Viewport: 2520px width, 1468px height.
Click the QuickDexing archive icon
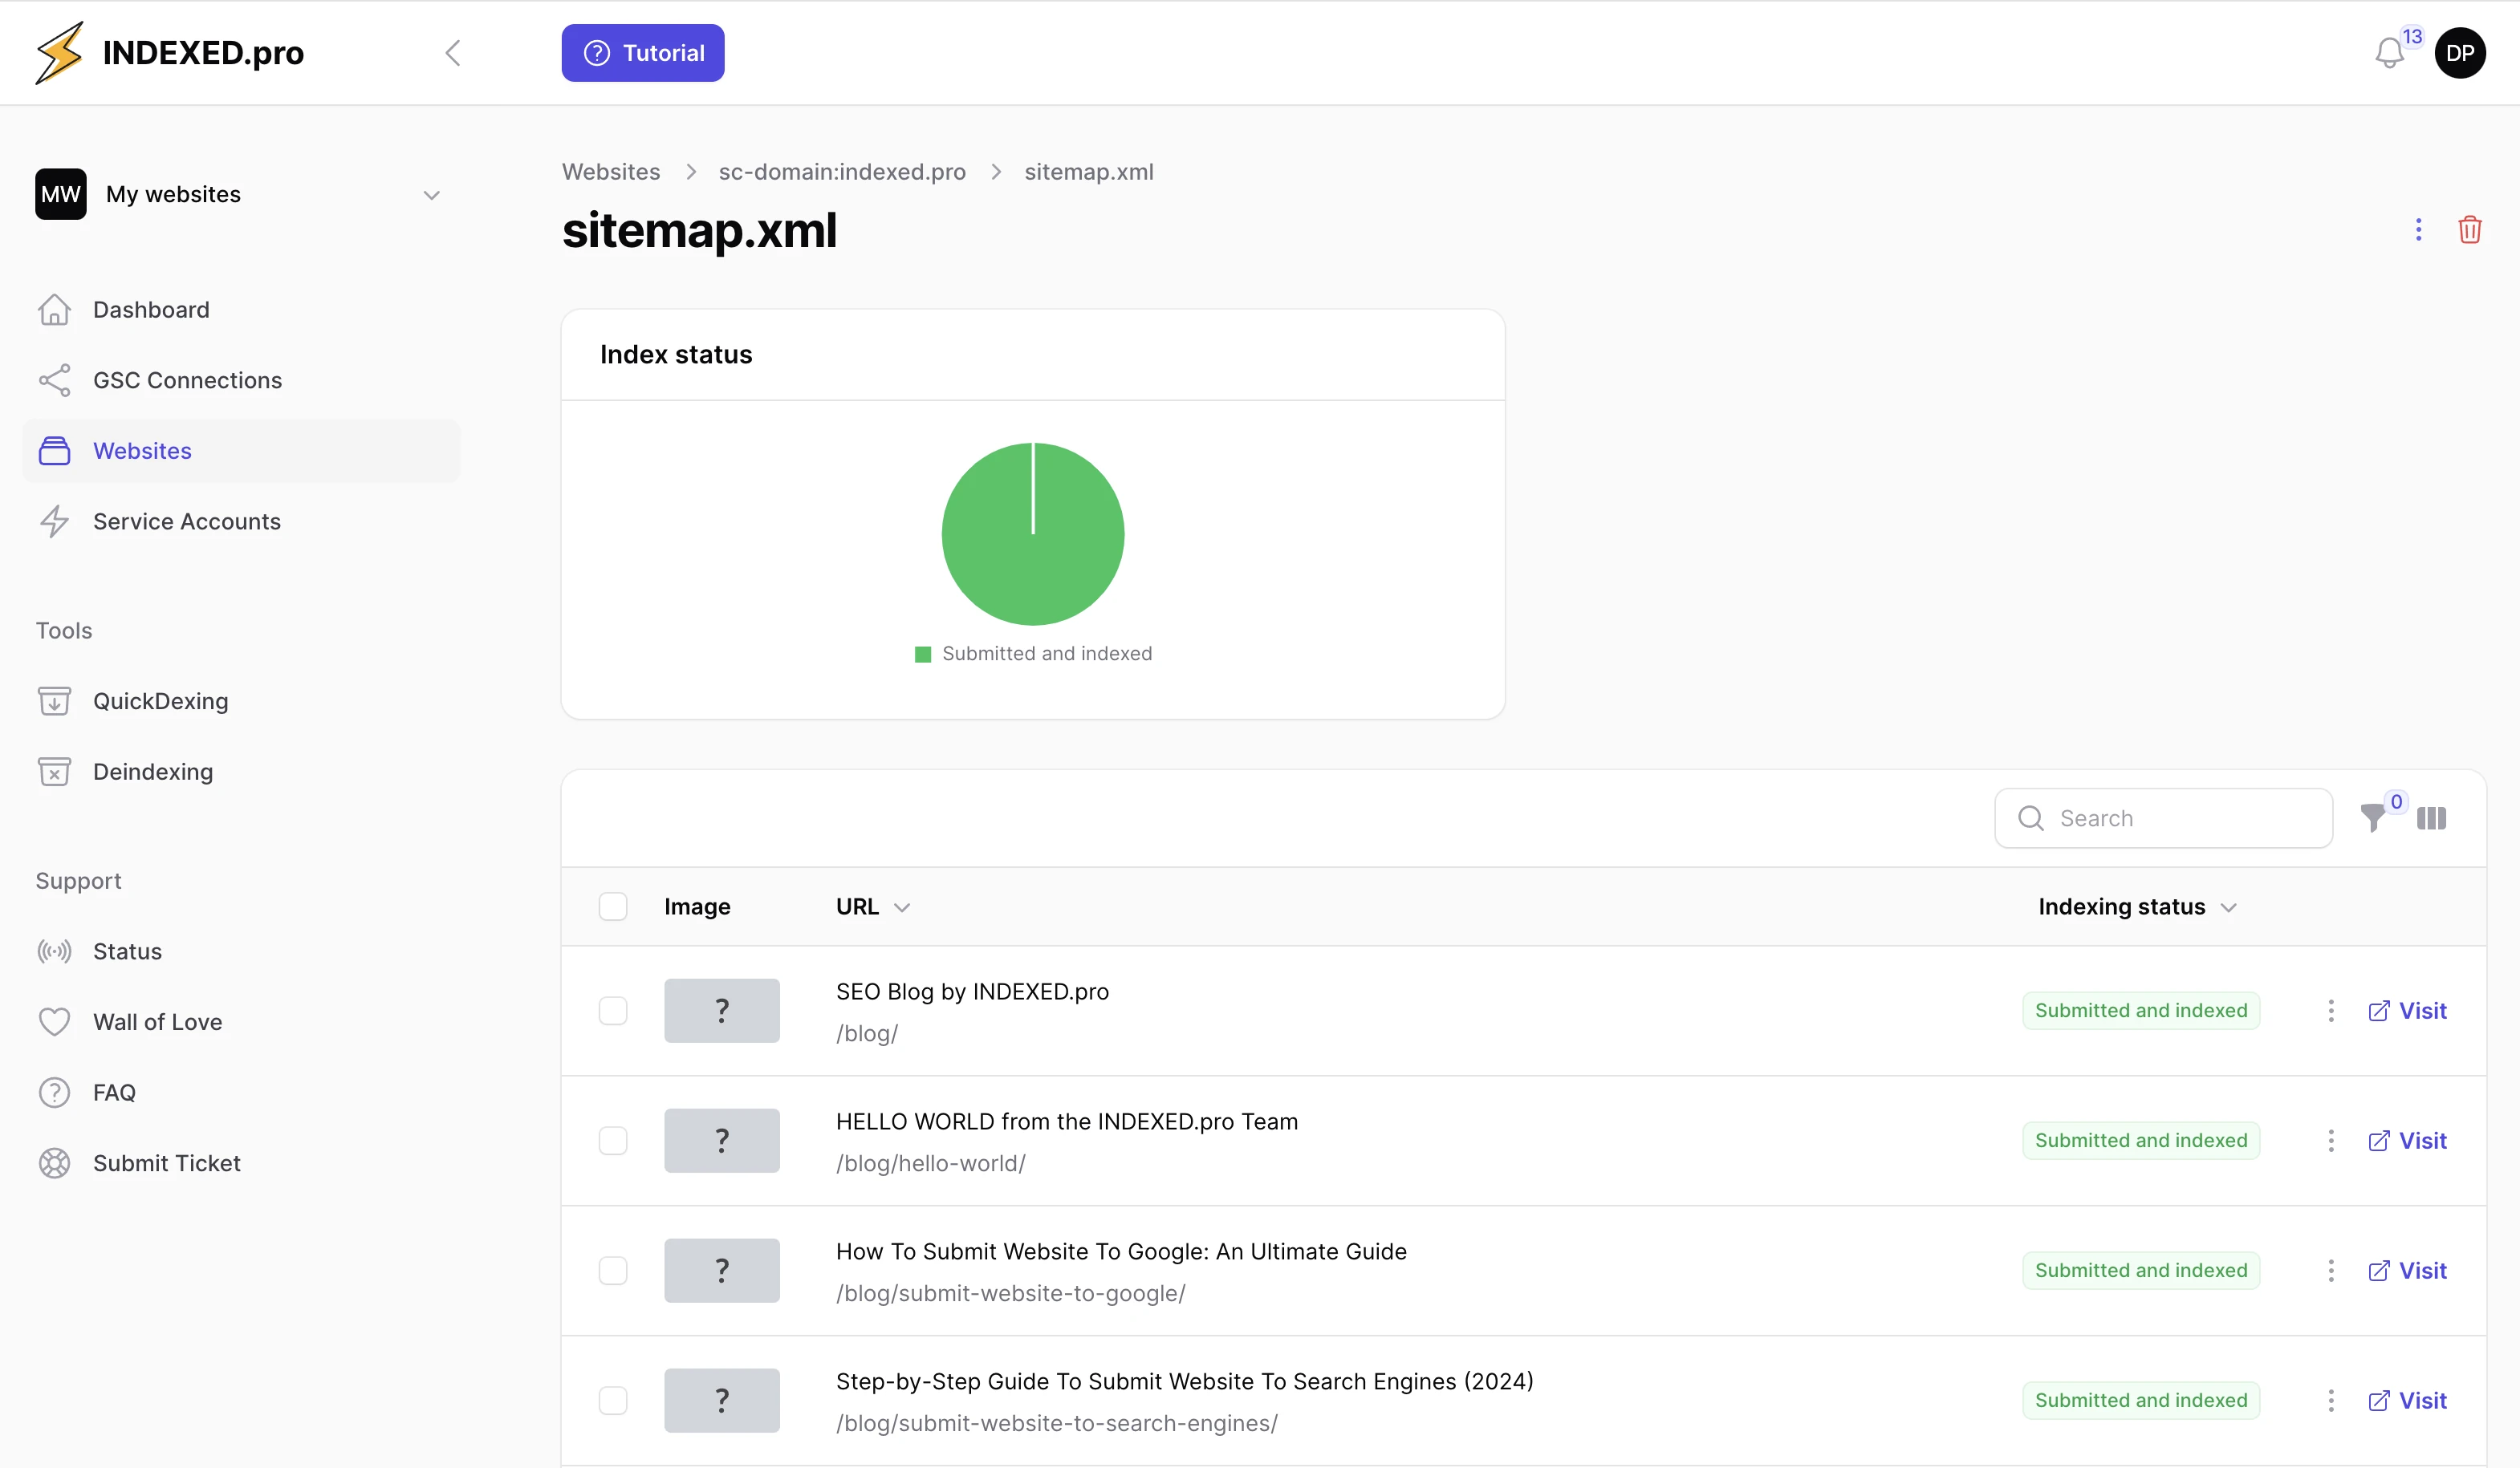54,702
